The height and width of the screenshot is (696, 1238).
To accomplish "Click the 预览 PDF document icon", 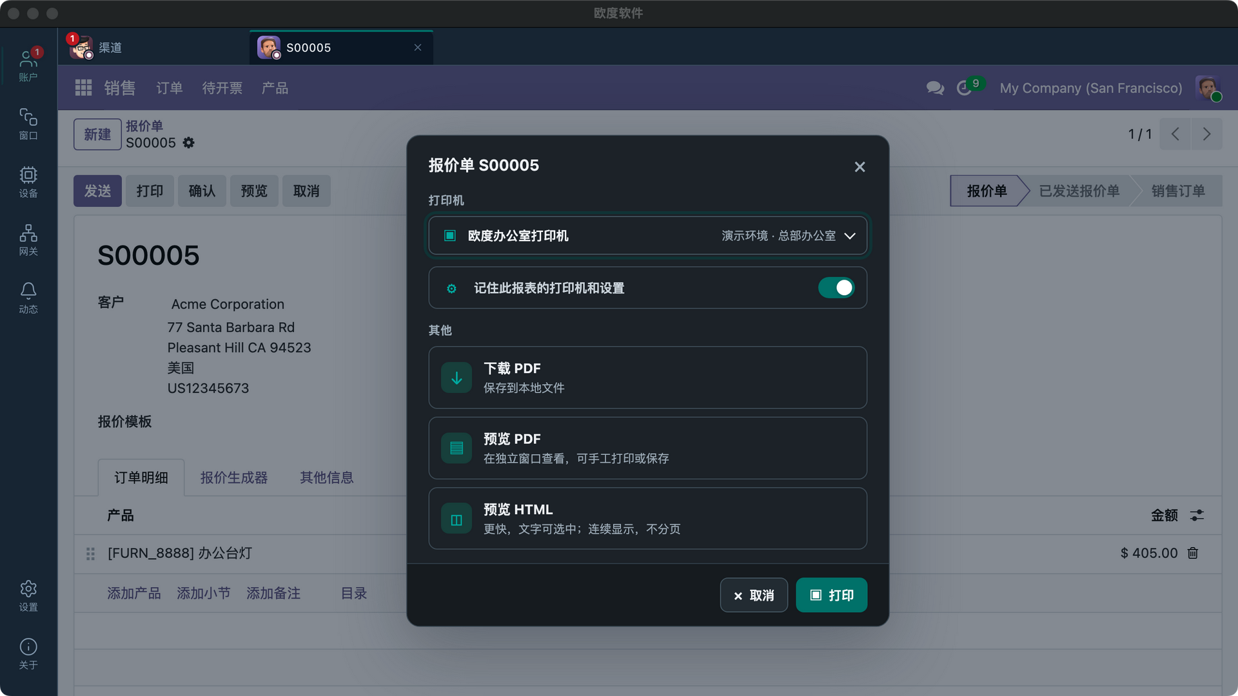I will tap(457, 448).
